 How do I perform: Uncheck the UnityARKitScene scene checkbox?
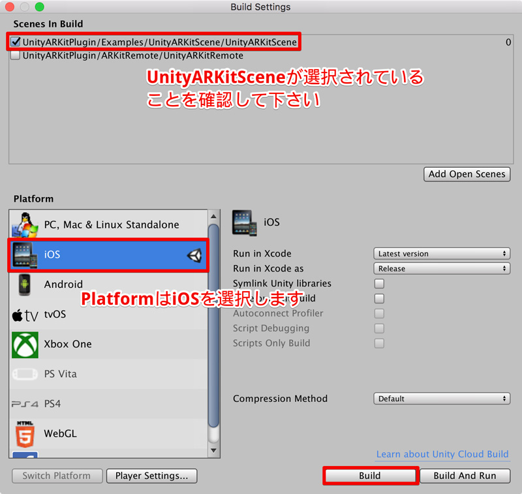[15, 42]
